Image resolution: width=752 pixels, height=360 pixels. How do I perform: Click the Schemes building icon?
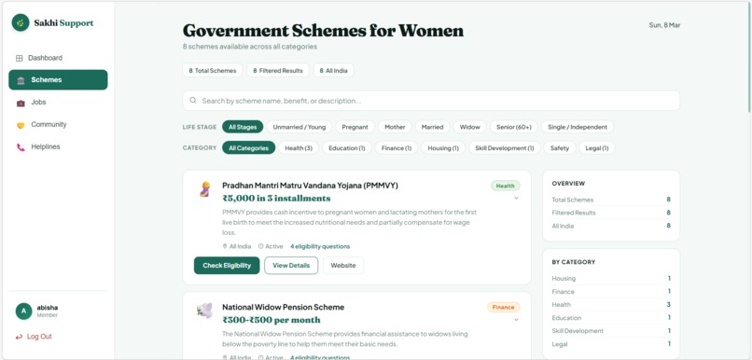pyautogui.click(x=21, y=80)
